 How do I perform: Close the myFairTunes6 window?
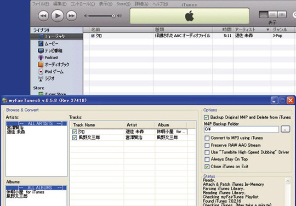pyautogui.click(x=291, y=101)
